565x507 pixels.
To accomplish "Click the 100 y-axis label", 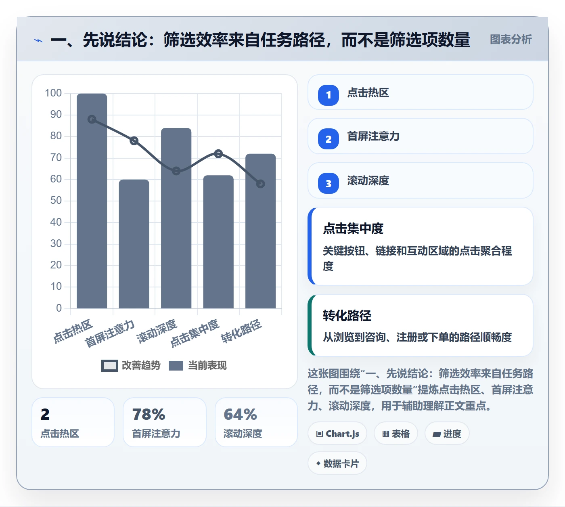I will pos(53,93).
